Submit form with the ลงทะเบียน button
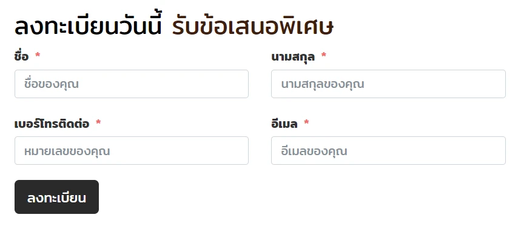 tap(56, 197)
